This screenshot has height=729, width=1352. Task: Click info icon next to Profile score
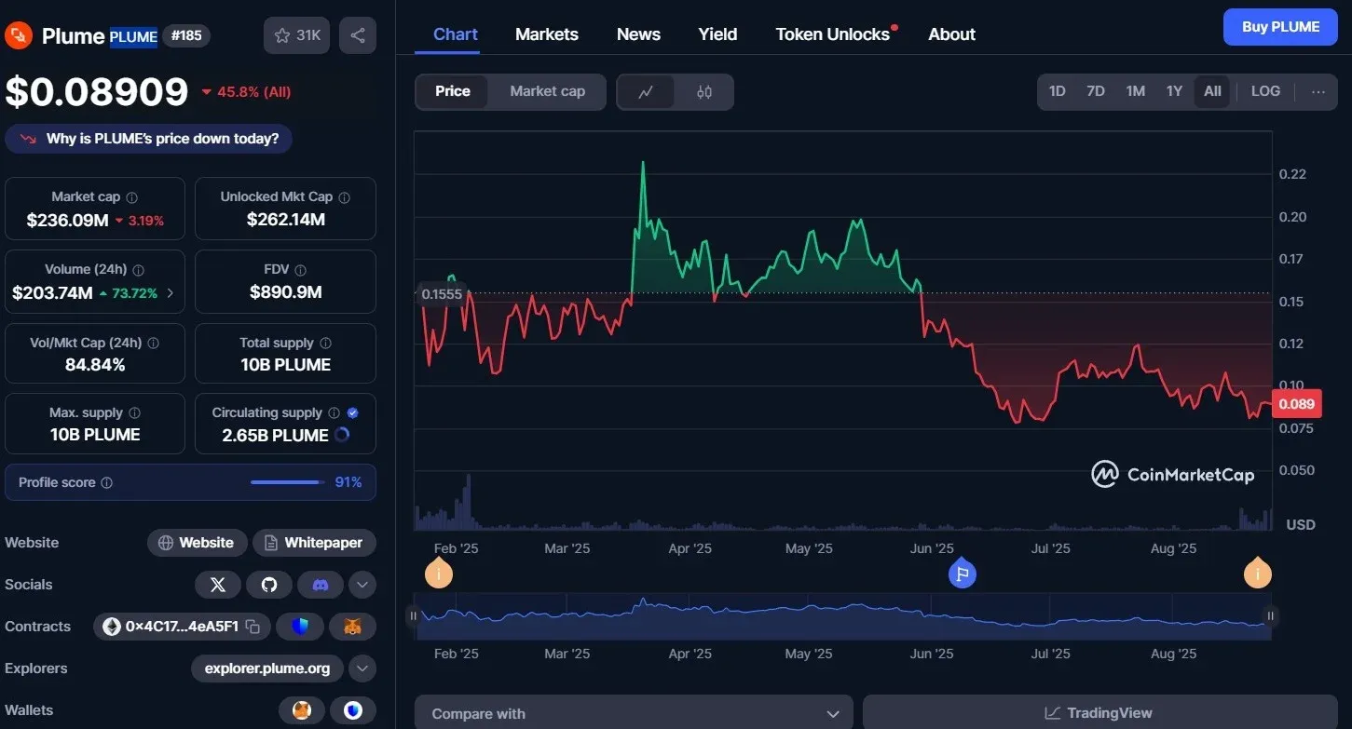[x=107, y=482]
